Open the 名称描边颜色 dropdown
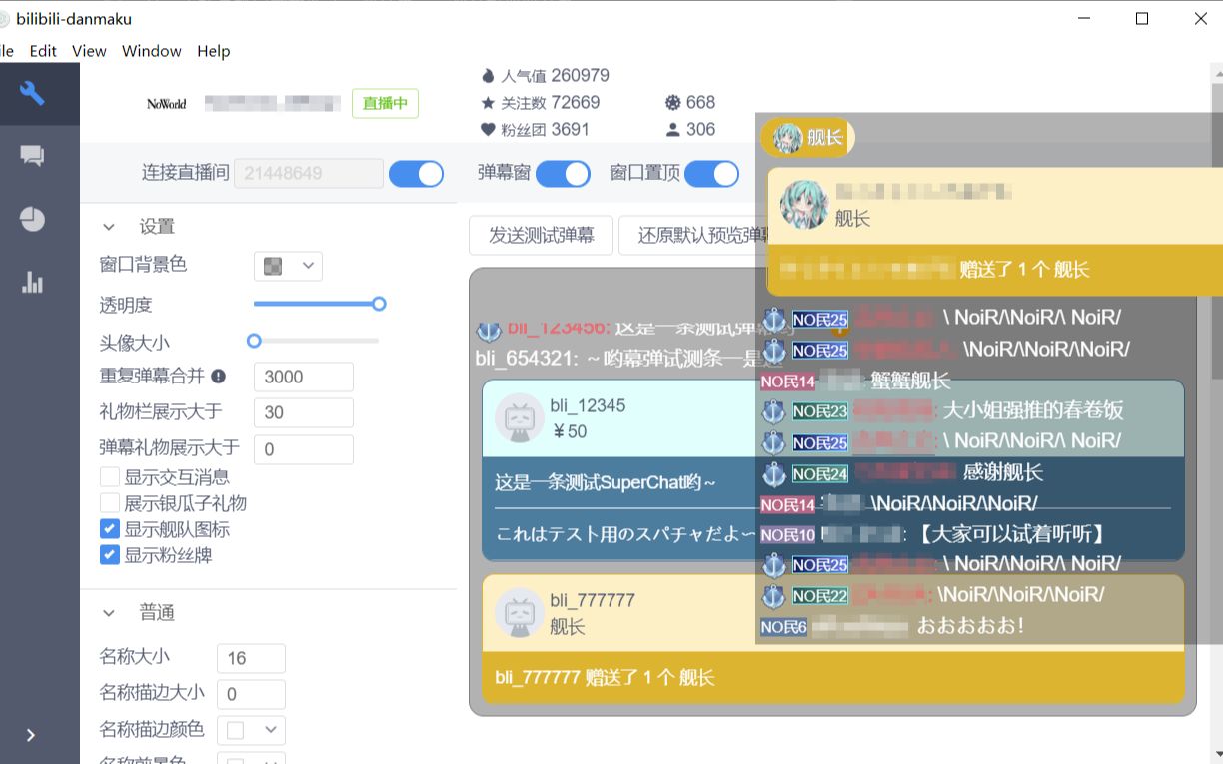Viewport: 1223px width, 764px height. click(x=251, y=730)
